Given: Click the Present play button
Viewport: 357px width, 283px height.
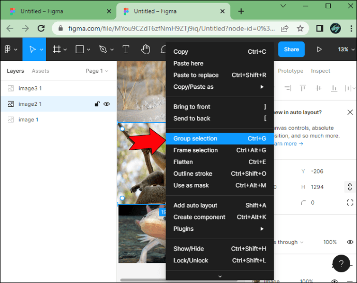Looking at the screenshot, I should click(x=319, y=50).
